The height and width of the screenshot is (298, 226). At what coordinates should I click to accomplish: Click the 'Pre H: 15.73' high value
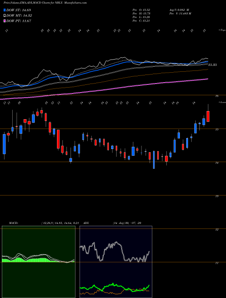(x=141, y=14)
